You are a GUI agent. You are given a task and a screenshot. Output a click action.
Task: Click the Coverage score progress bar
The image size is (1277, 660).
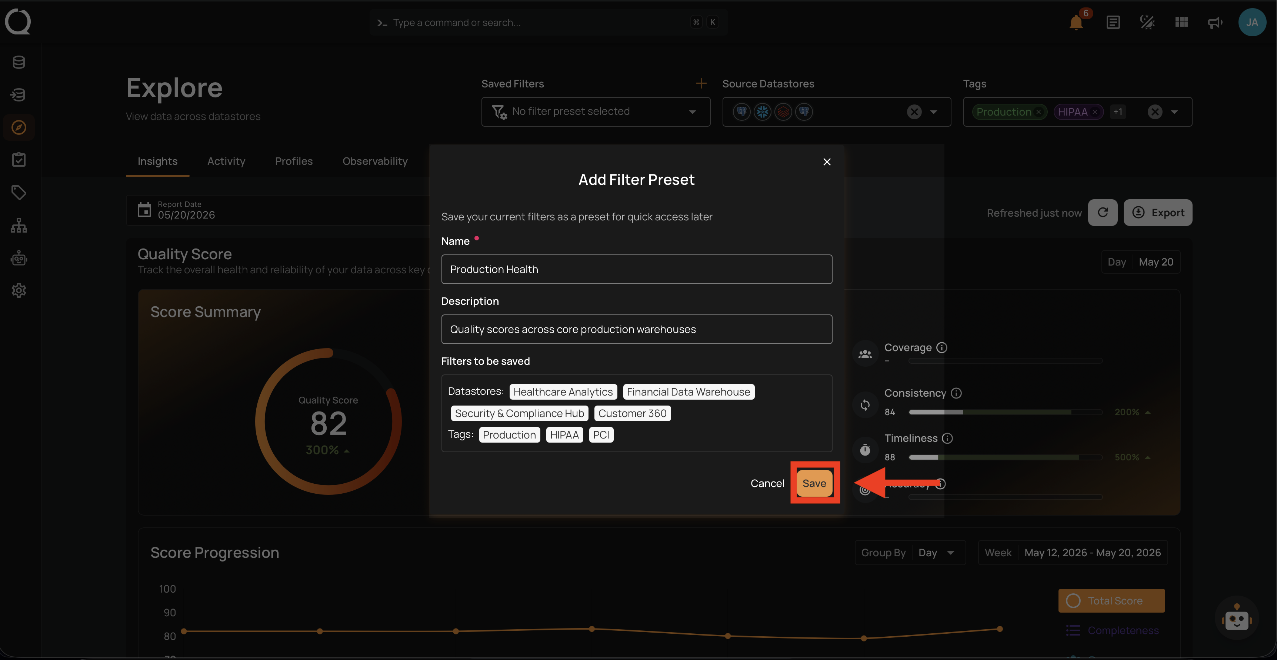pyautogui.click(x=1005, y=361)
